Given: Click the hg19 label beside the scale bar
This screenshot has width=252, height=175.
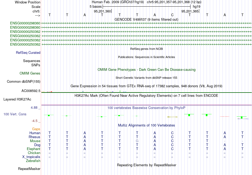Looking at the screenshot, I should click(197, 7).
